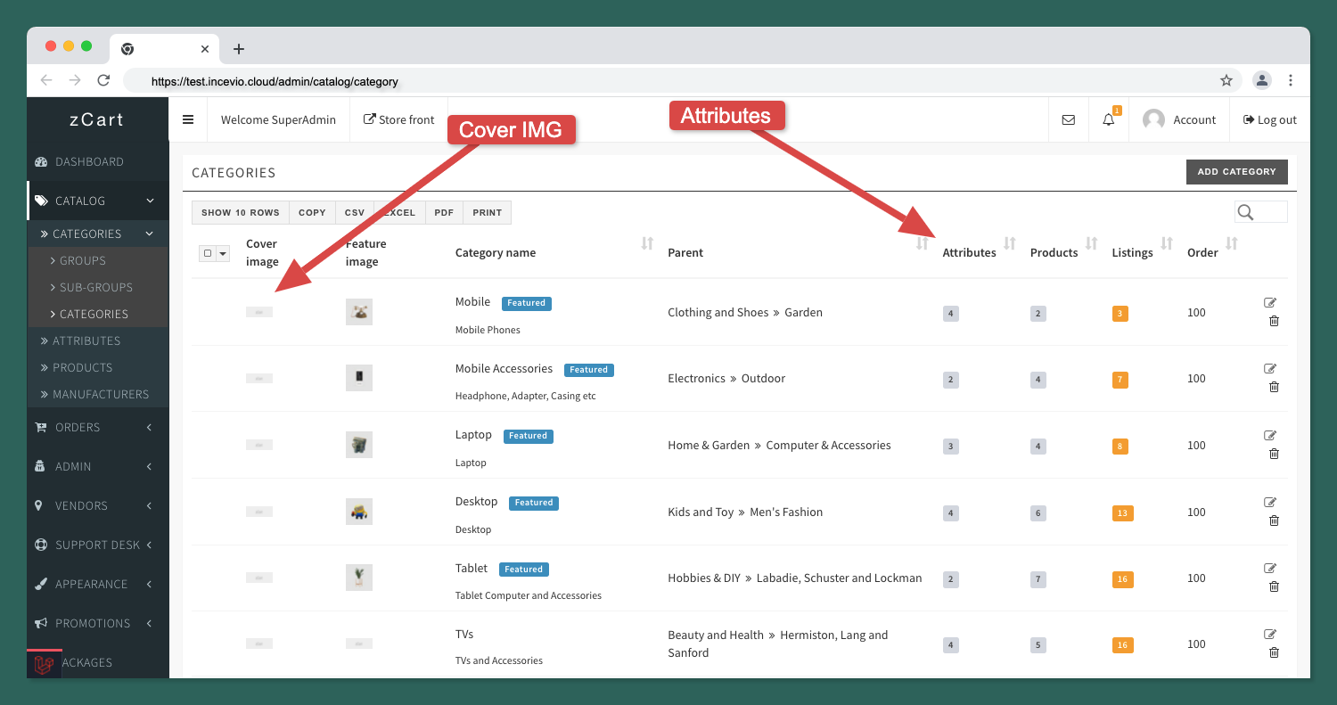The height and width of the screenshot is (705, 1337).
Task: Open Attributes in the Catalog submenu
Action: click(86, 340)
